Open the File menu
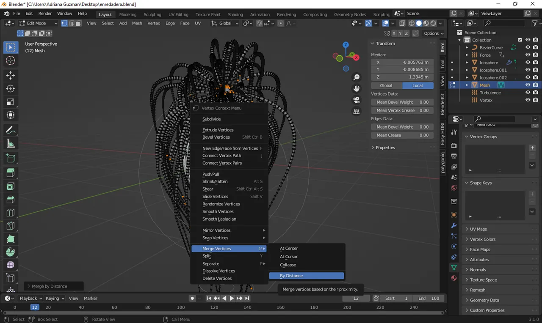Viewport: 542px width, 323px height. click(17, 14)
